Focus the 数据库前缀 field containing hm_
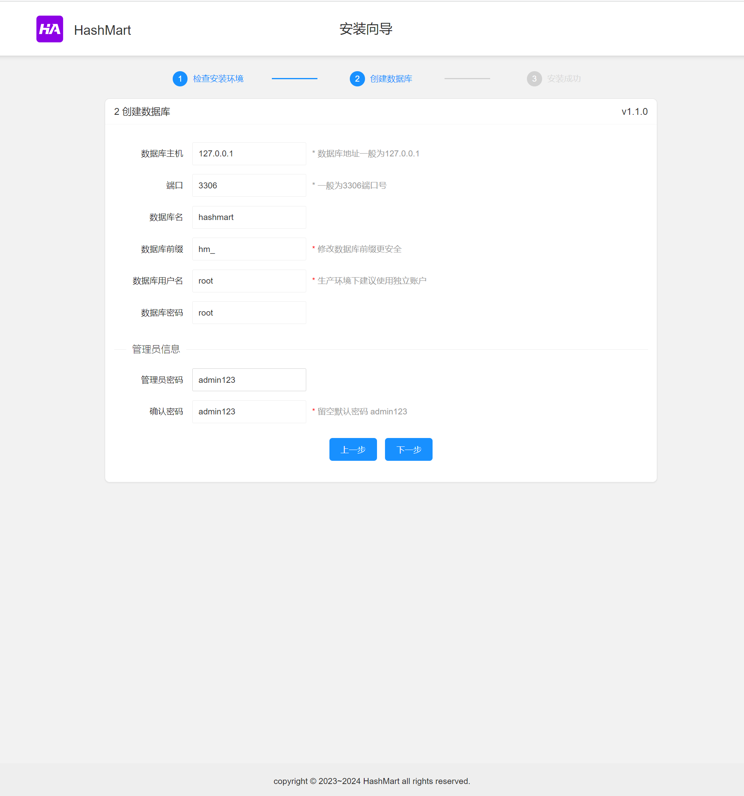Viewport: 744px width, 796px height. (x=249, y=249)
